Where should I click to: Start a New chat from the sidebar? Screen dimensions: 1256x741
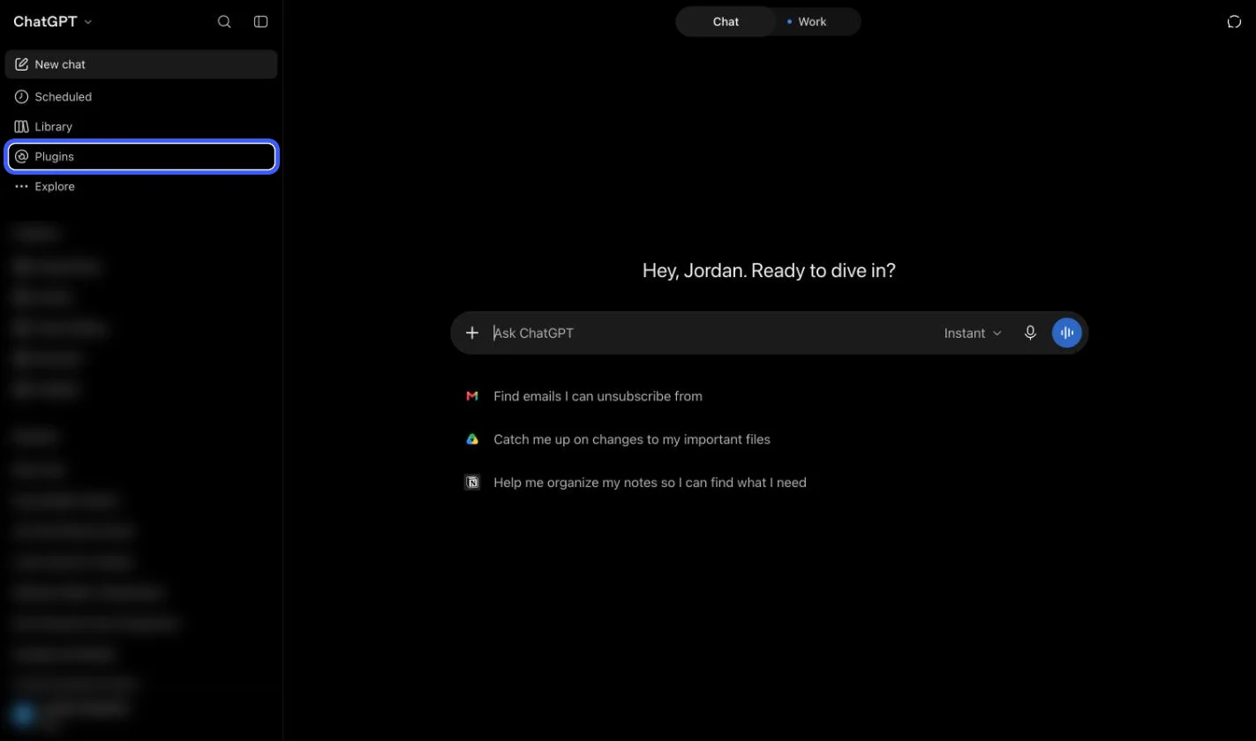[141, 64]
